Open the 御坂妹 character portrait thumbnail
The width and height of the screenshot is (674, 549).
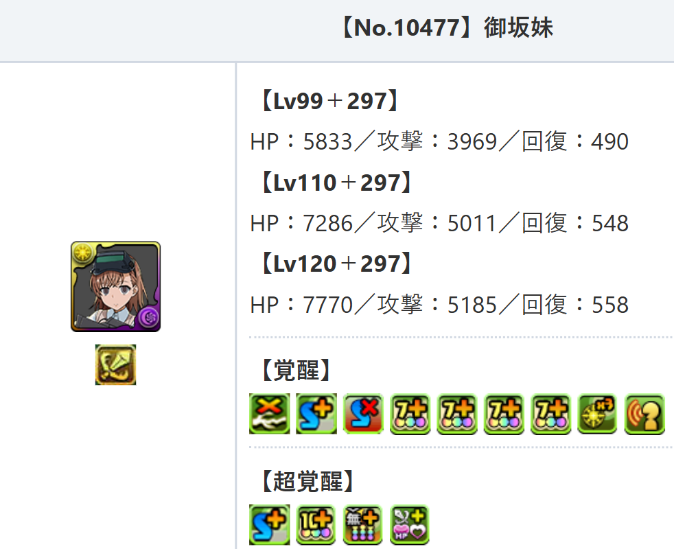(x=115, y=287)
